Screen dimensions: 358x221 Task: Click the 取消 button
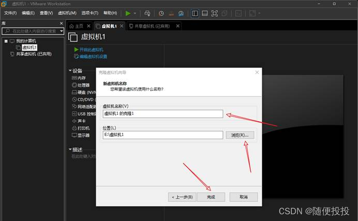pos(244,197)
